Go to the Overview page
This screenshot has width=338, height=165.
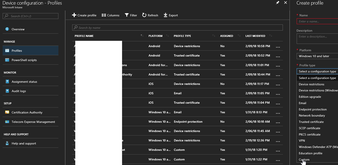[18, 29]
